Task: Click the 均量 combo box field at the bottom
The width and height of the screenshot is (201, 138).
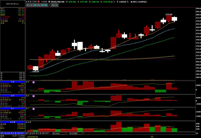Action: click(76, 133)
